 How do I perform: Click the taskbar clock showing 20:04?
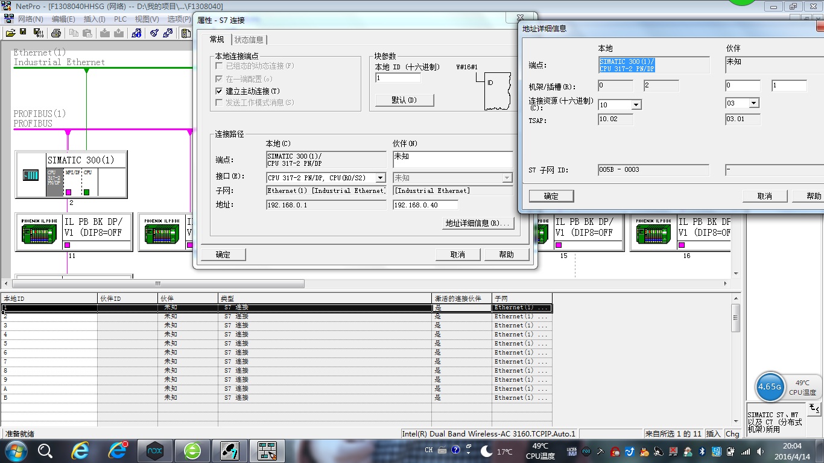click(792, 451)
